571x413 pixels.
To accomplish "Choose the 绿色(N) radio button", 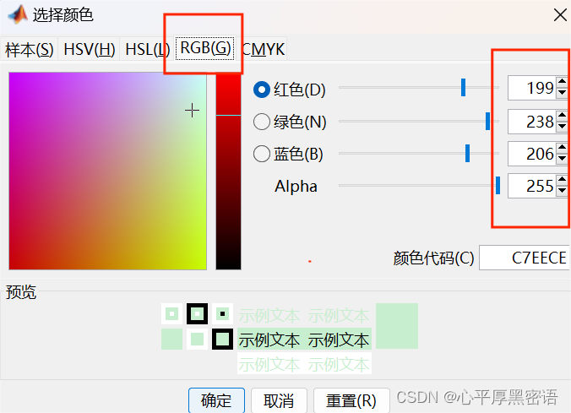I will [262, 122].
